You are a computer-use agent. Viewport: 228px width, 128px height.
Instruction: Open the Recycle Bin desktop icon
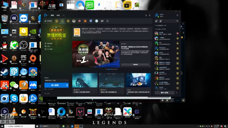(5, 19)
